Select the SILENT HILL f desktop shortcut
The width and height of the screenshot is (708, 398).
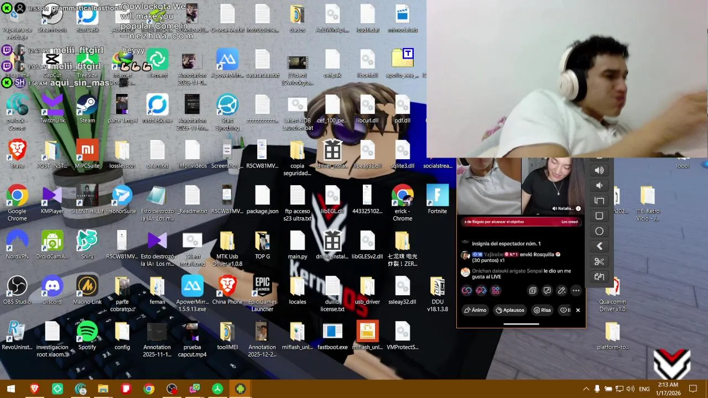tap(87, 200)
